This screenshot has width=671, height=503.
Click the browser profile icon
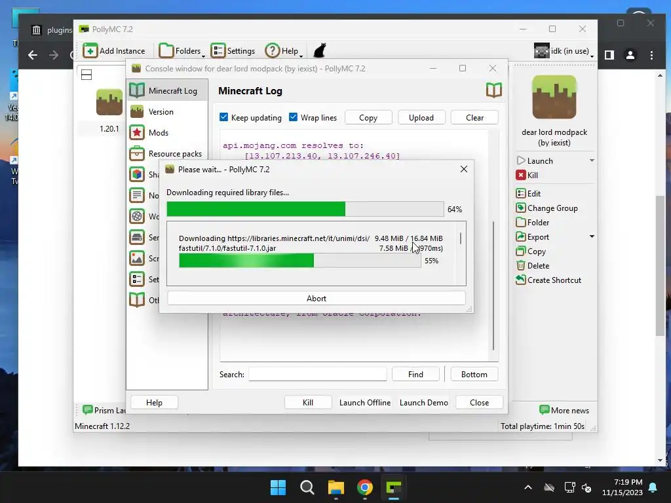click(630, 55)
